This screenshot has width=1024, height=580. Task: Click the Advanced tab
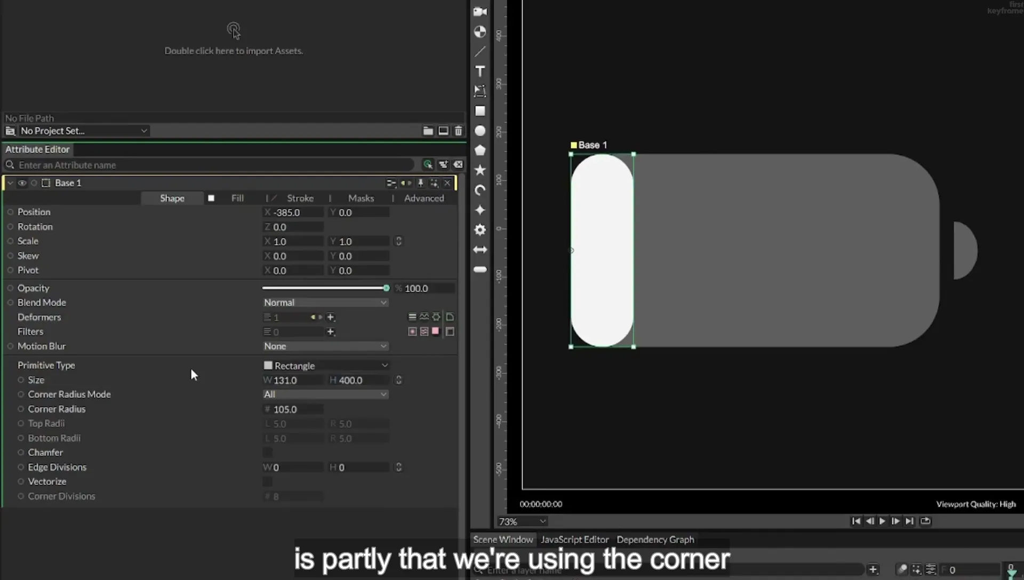[x=424, y=198]
